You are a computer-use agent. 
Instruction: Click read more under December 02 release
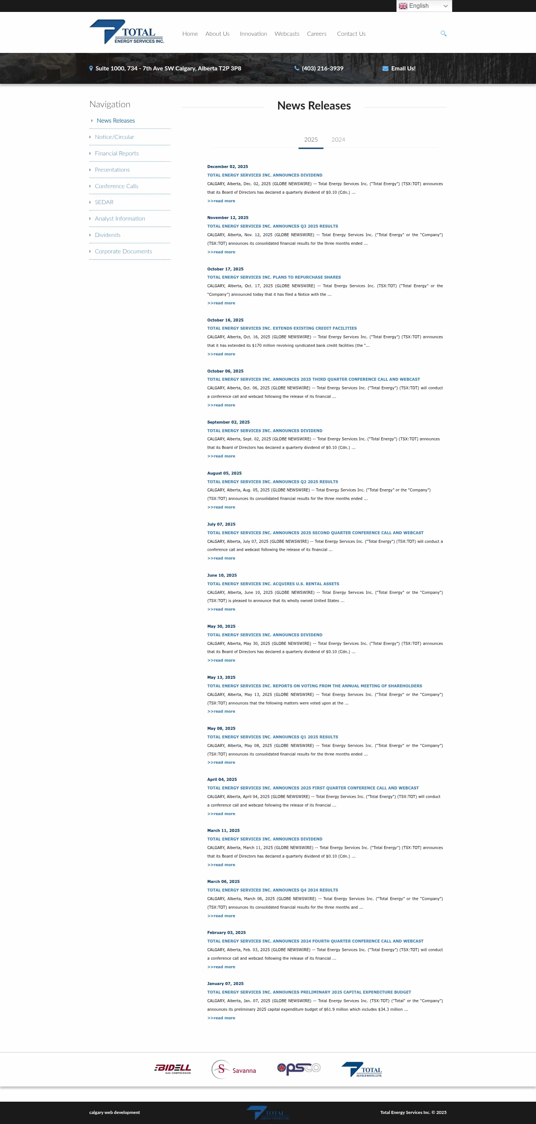pyautogui.click(x=221, y=201)
